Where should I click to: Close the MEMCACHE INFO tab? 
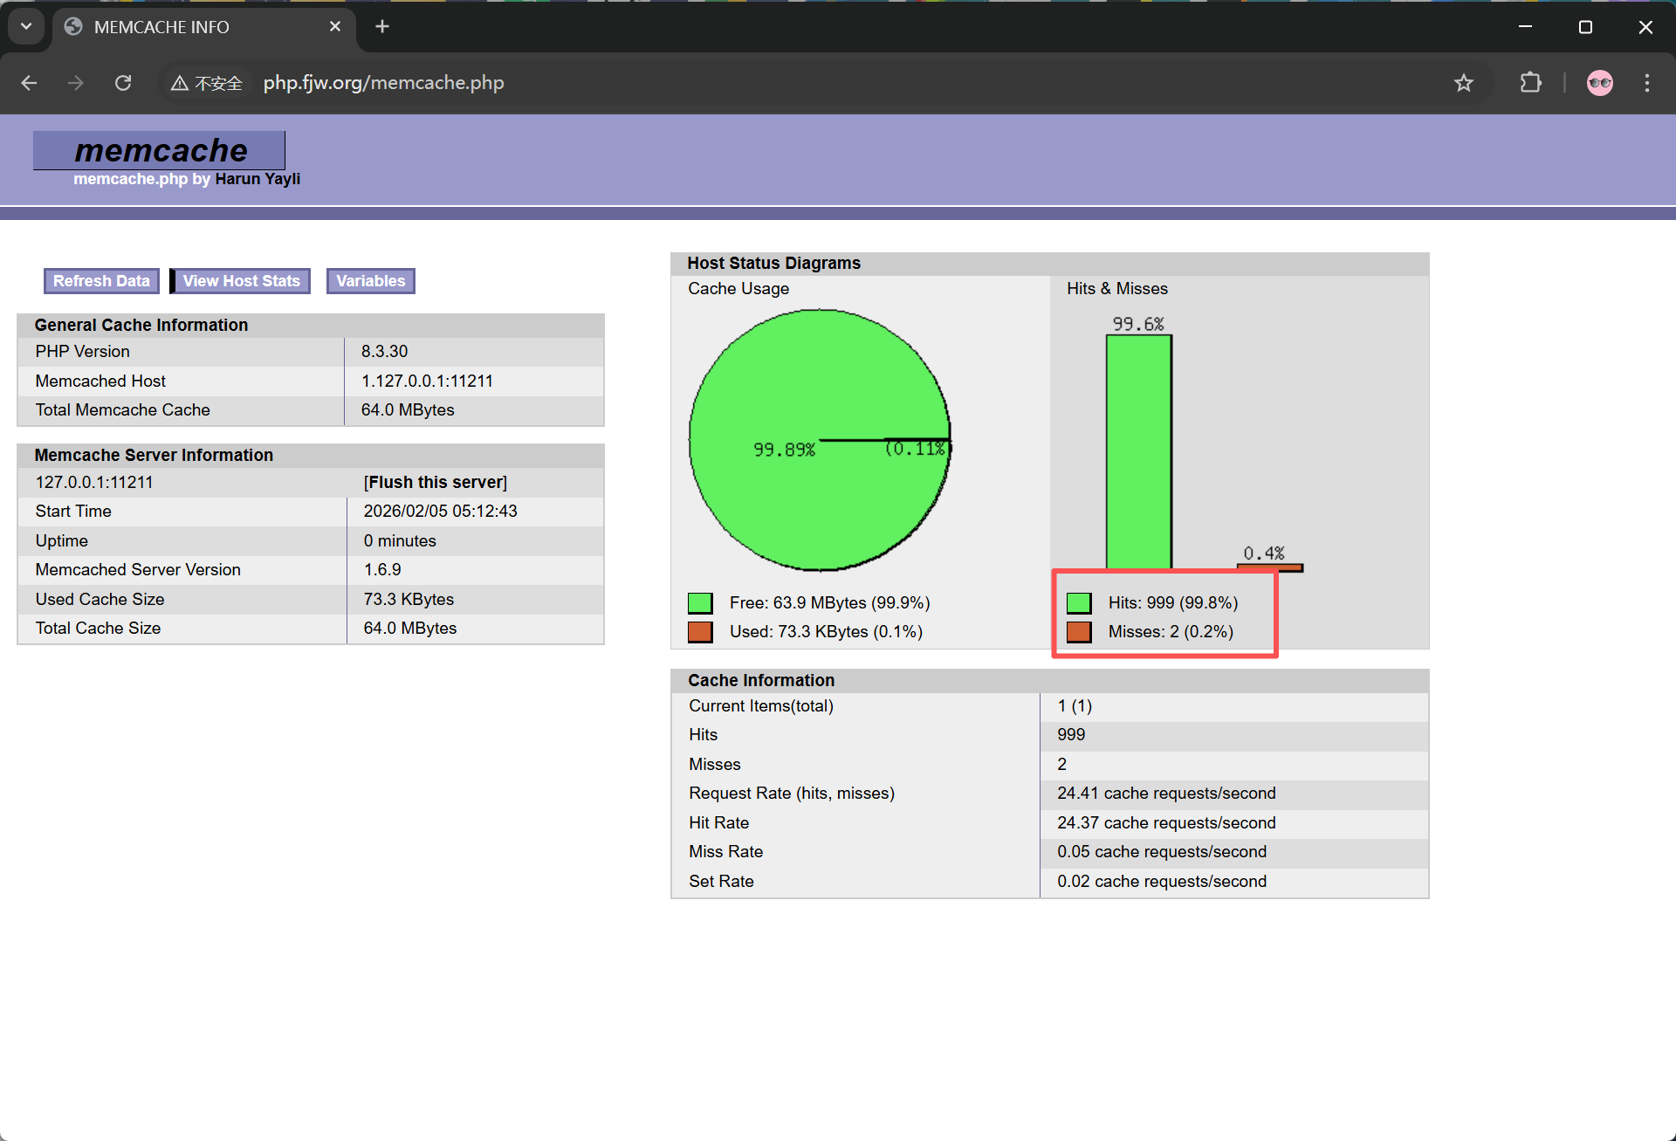335,26
